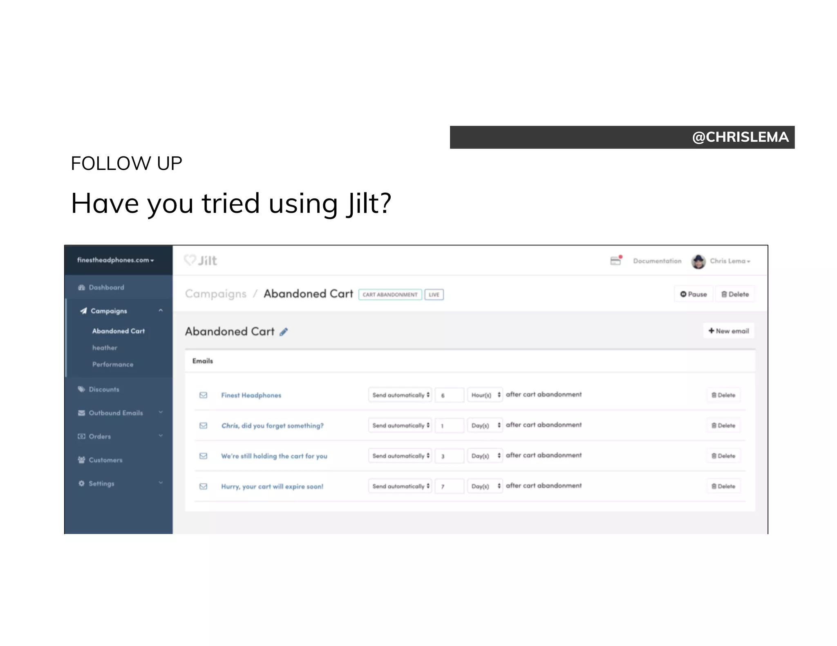Click envelope icon beside 'still holding the cart'
Image resolution: width=837 pixels, height=646 pixels.
click(203, 456)
